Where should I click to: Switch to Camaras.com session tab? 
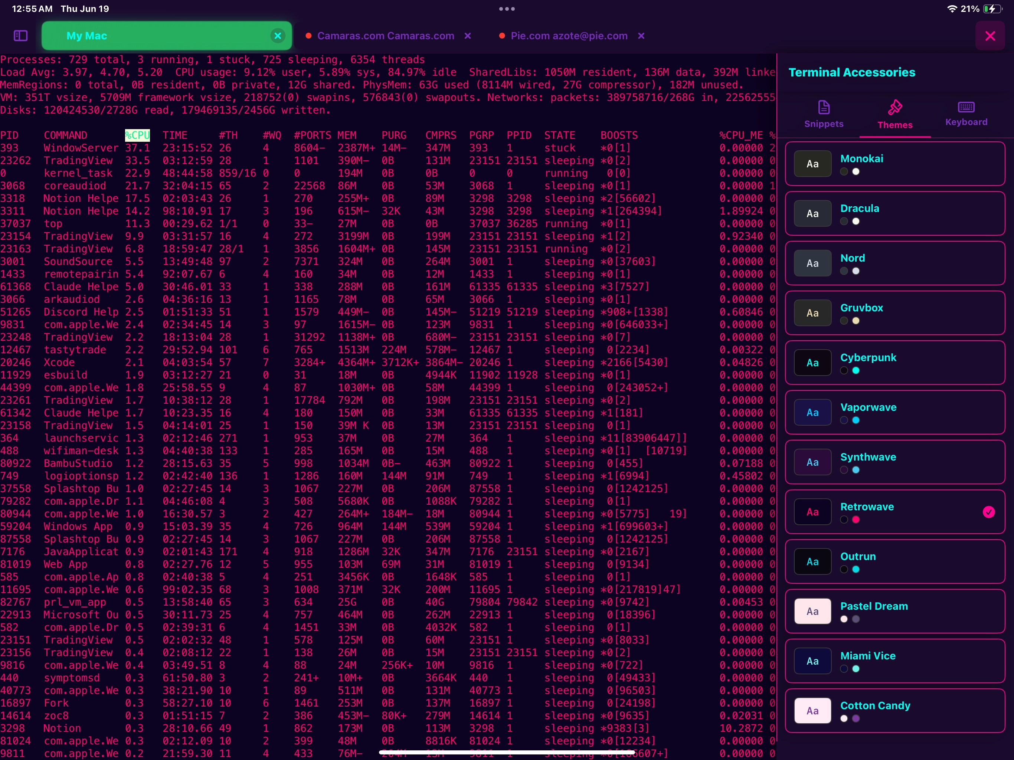pos(386,36)
